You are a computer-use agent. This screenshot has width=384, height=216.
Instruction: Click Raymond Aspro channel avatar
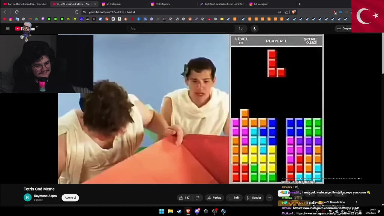pyautogui.click(x=27, y=197)
